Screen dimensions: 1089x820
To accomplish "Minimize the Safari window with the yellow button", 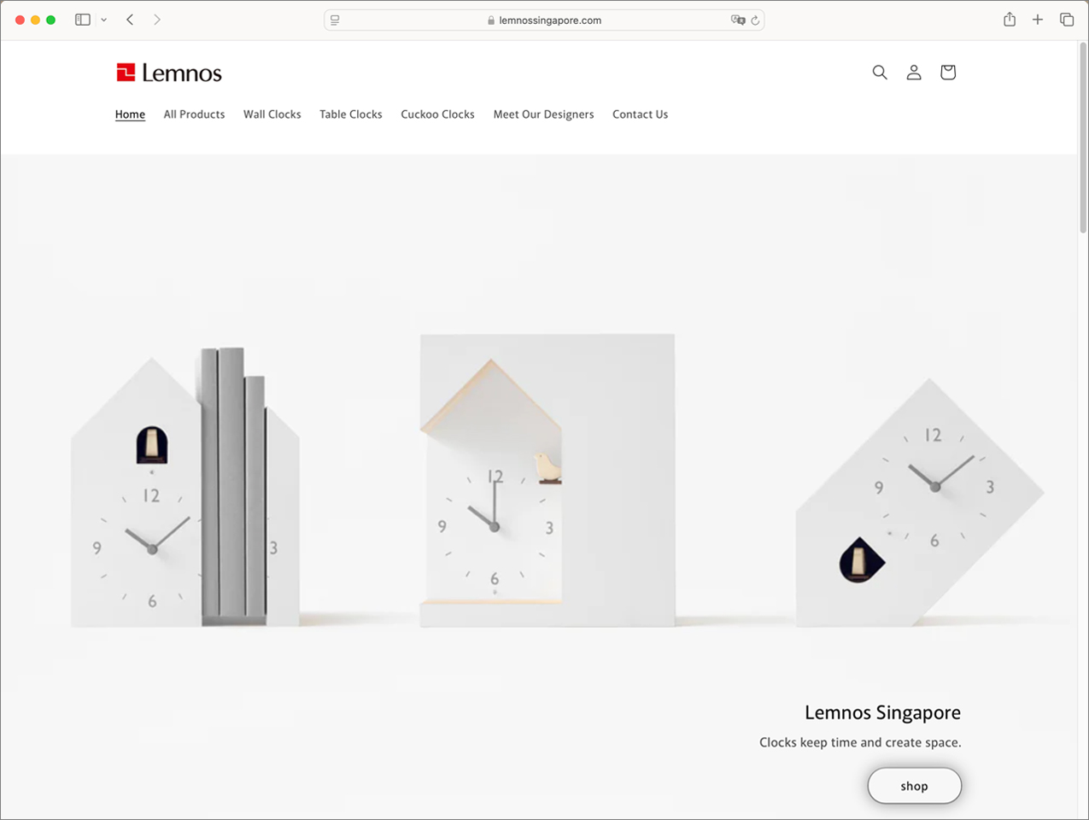I will 35,20.
